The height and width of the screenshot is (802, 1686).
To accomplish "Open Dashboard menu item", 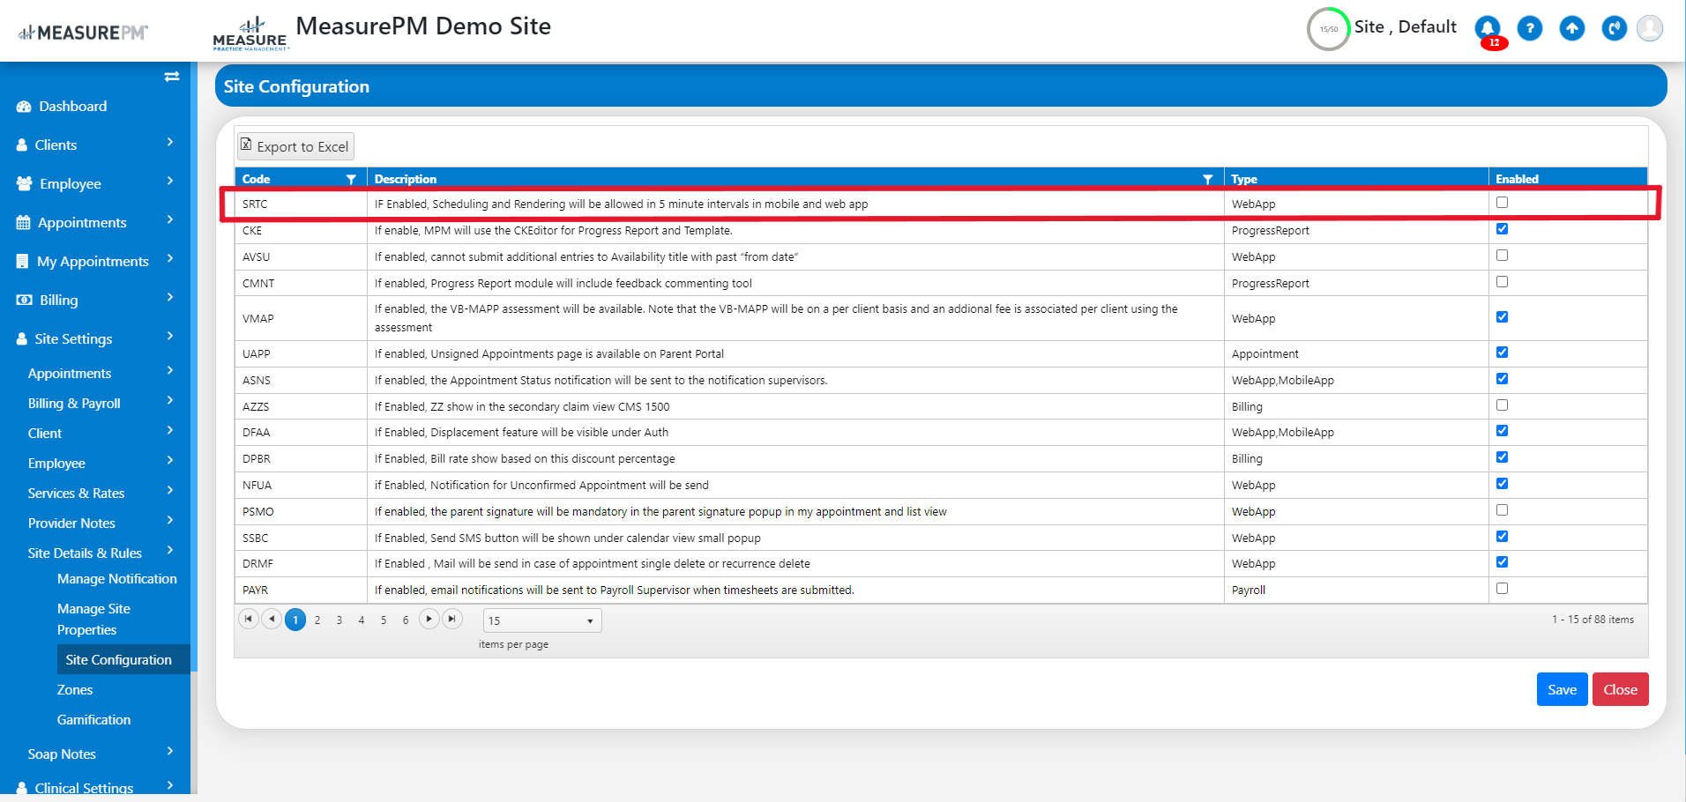I will 73,107.
